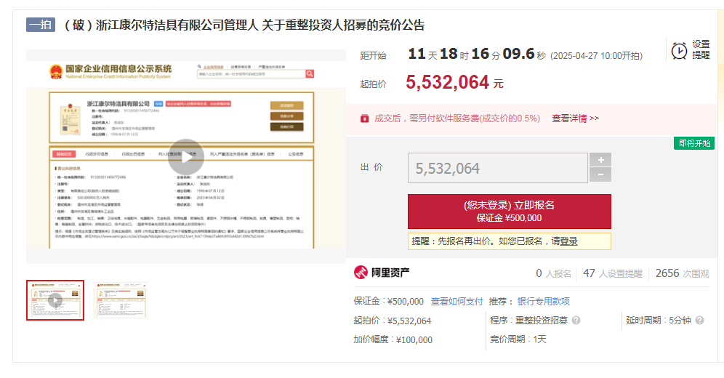Decrease bid with minus button
Screen dimensions: 724x378
[600, 174]
